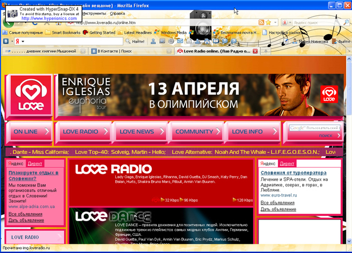Switch to the В Контакте | Поиск tab
The height and width of the screenshot is (253, 352).
pyautogui.click(x=131, y=51)
